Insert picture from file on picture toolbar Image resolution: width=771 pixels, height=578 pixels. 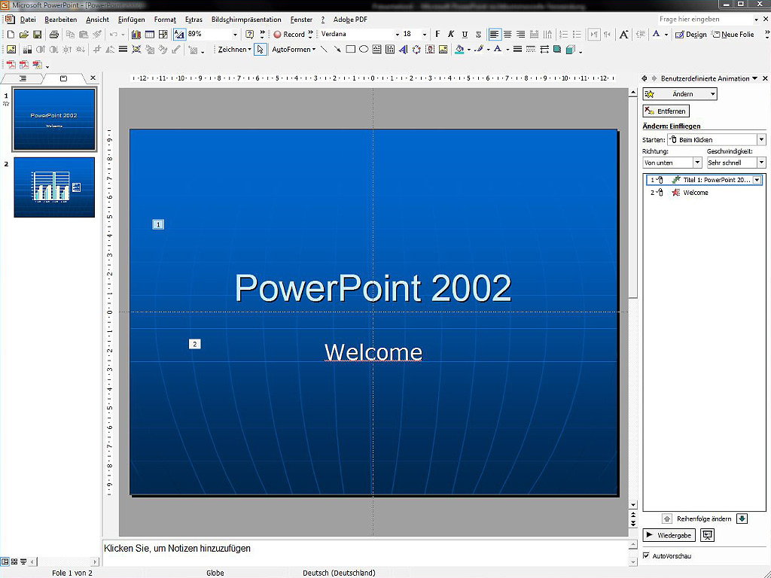pos(11,49)
